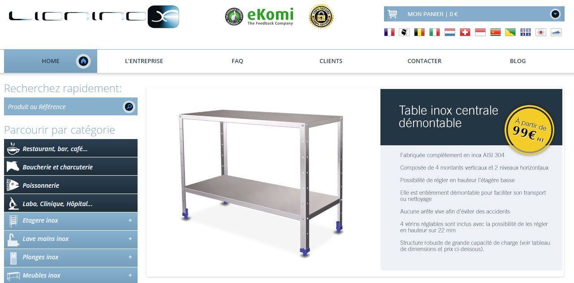The height and width of the screenshot is (283, 574).
Task: Click the home icon in navigation
Action: [83, 61]
